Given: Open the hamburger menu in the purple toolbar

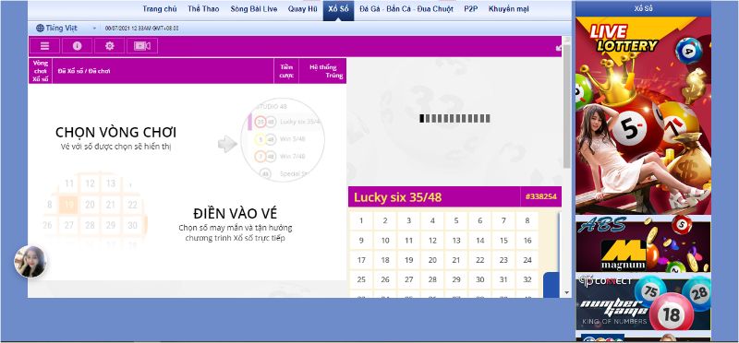Looking at the screenshot, I should pyautogui.click(x=44, y=45).
